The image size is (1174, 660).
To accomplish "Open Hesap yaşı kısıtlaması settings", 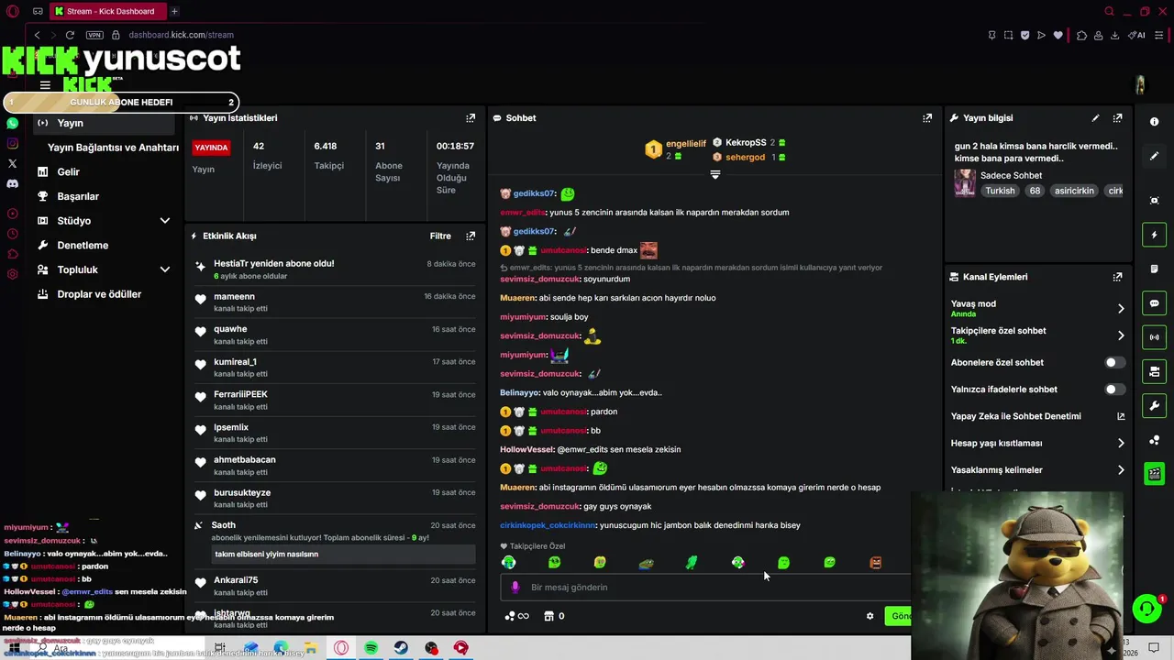I will [x=1037, y=444].
